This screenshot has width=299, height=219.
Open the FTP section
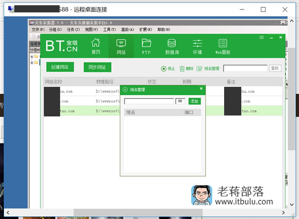pyautogui.click(x=146, y=46)
